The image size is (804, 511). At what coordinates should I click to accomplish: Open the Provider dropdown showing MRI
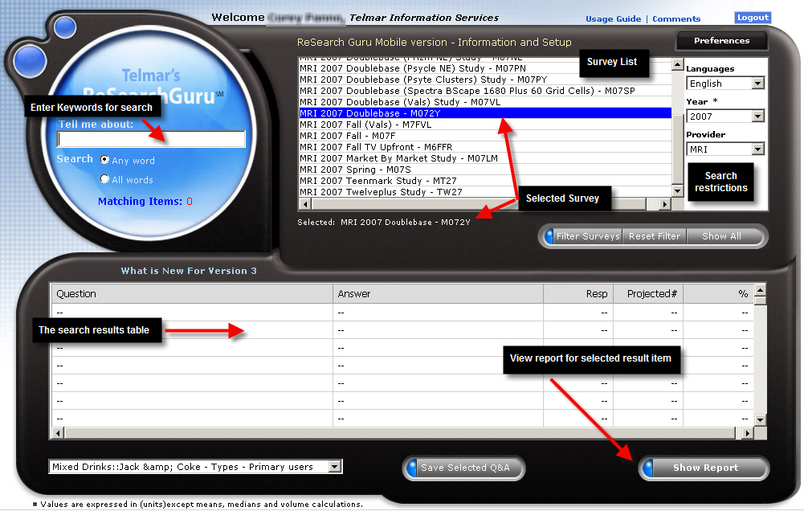pos(725,149)
